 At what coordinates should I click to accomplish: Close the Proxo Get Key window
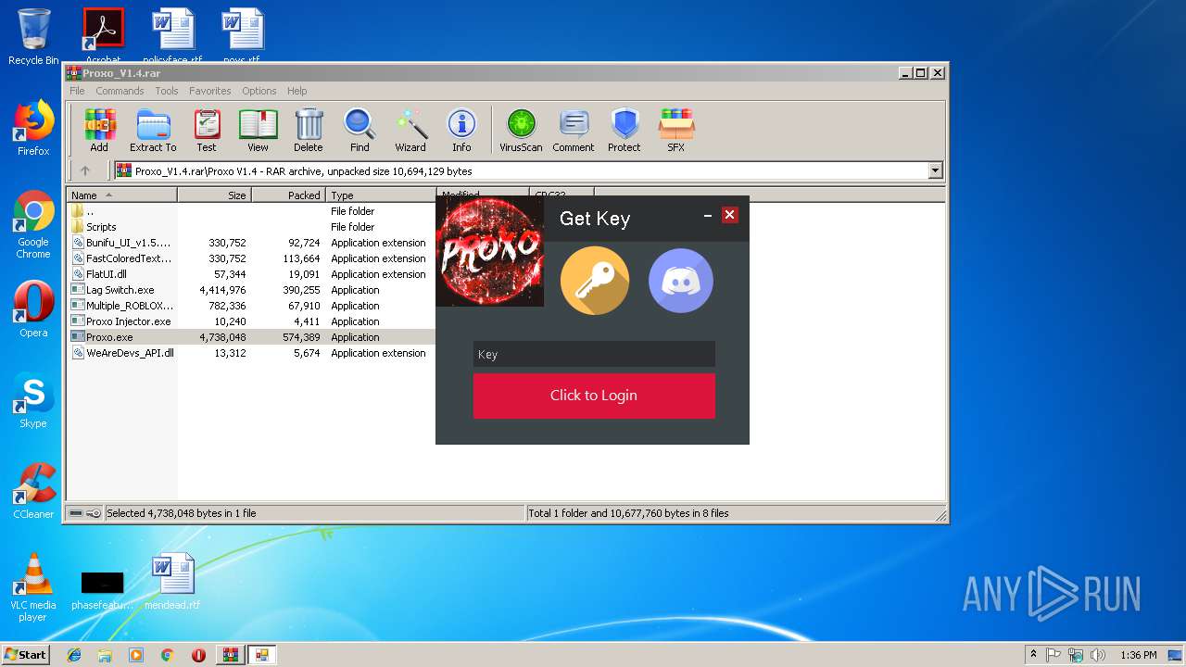(x=730, y=215)
